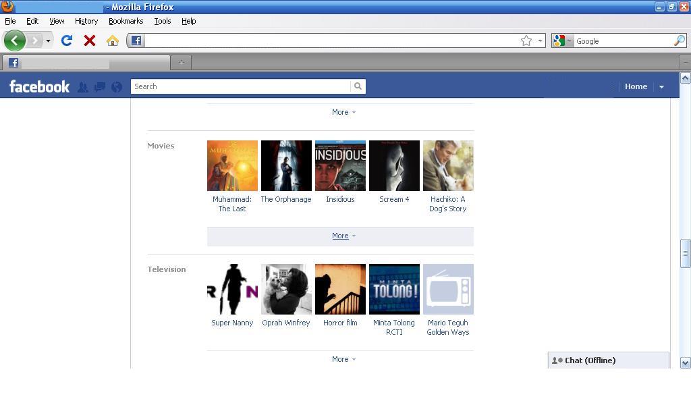Open the Messages icon in the Facebook bar
This screenshot has width=691, height=405.
click(x=100, y=87)
